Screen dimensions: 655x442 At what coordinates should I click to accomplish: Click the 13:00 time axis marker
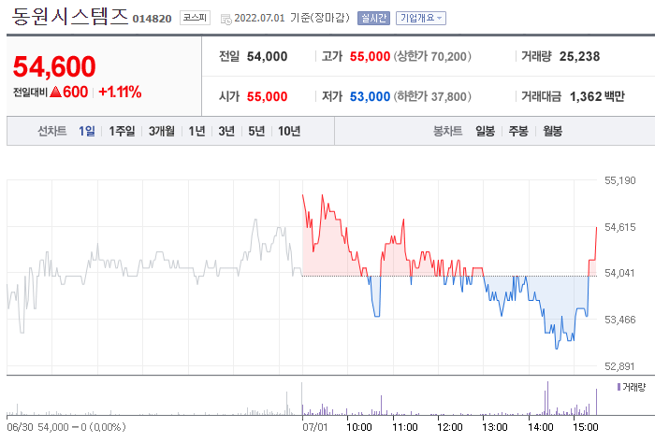pyautogui.click(x=495, y=427)
